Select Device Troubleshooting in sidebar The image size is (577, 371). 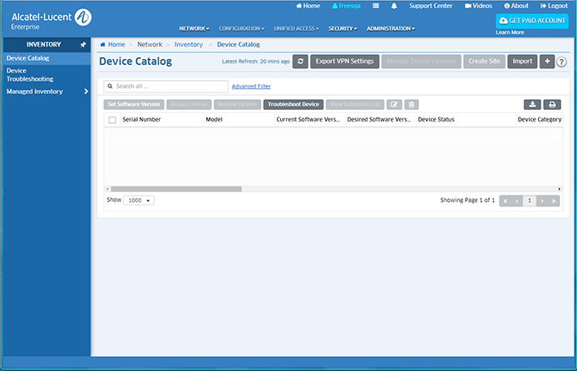coord(30,75)
